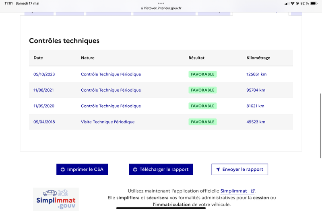This screenshot has width=322, height=211.
Task: Click the 95704 km mileage value
Action: tap(256, 90)
